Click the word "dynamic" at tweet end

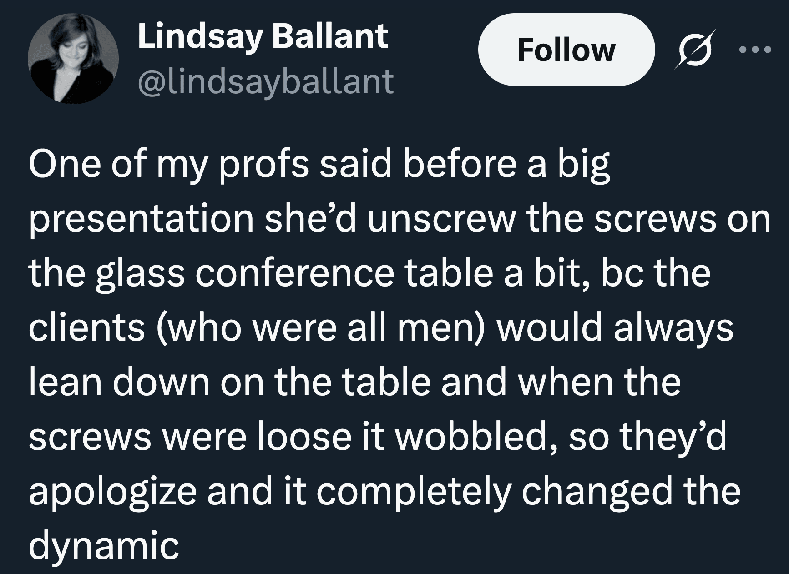tap(104, 545)
